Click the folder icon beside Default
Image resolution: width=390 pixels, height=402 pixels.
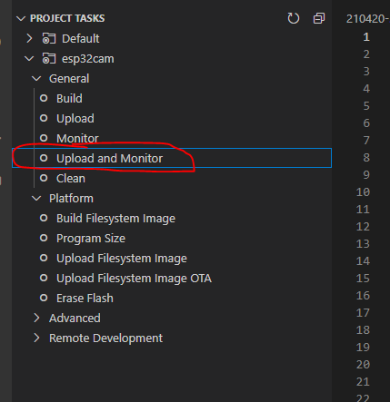click(x=49, y=39)
